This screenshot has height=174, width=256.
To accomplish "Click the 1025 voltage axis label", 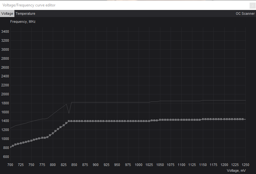I will pos(149,165).
